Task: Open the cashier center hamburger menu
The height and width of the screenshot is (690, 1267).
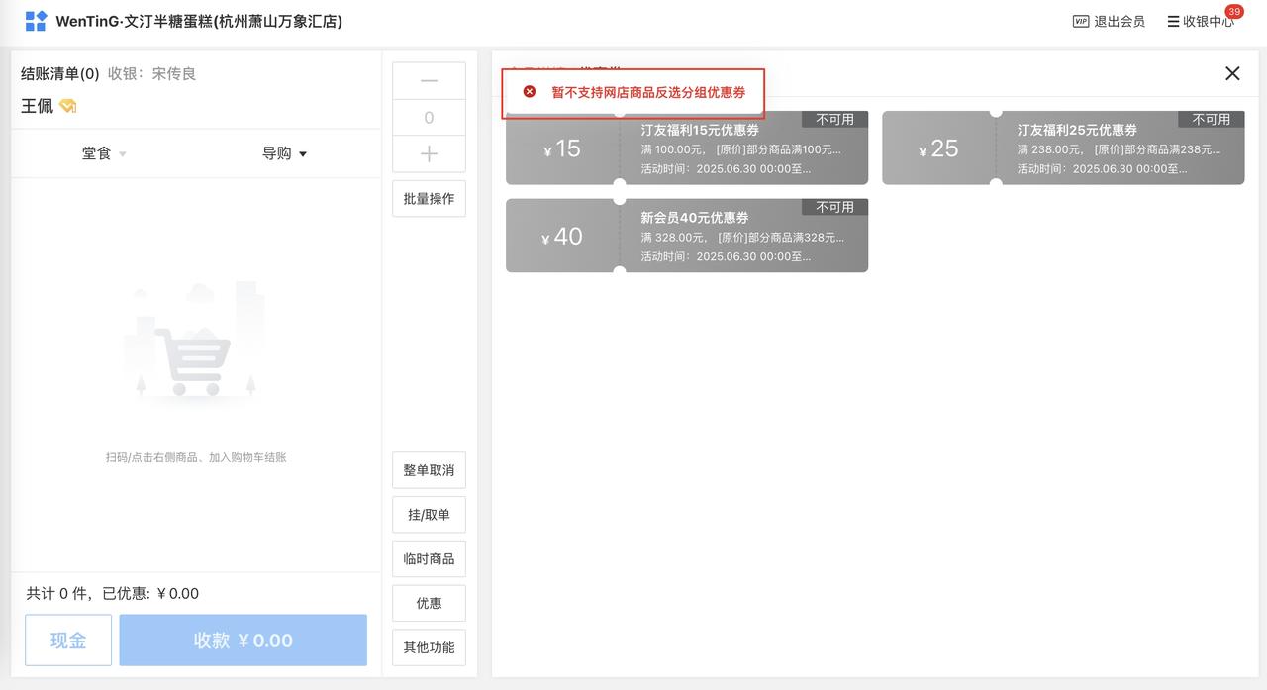Action: tap(1173, 21)
